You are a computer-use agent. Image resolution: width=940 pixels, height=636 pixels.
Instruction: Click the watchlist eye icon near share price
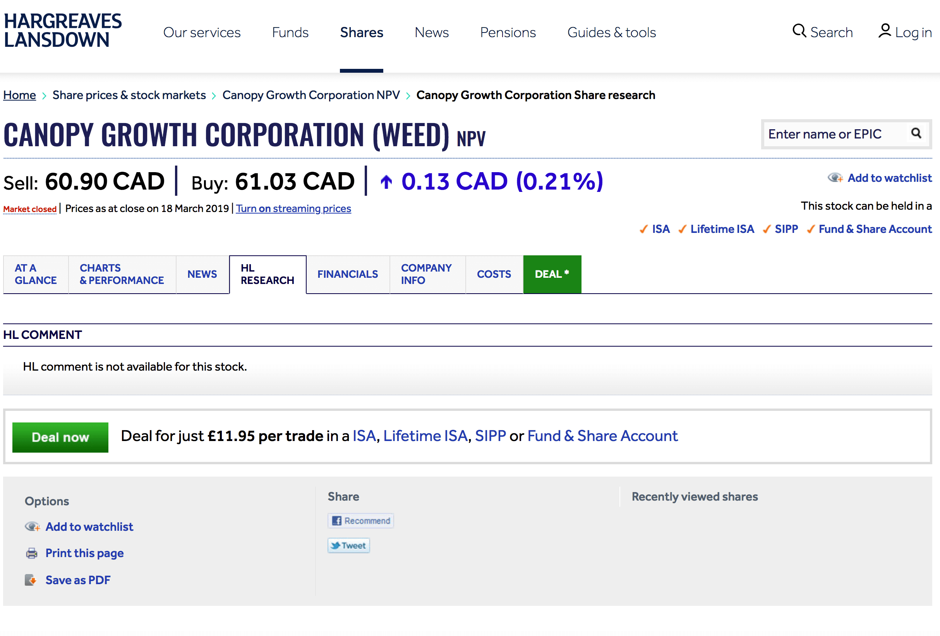tap(835, 178)
